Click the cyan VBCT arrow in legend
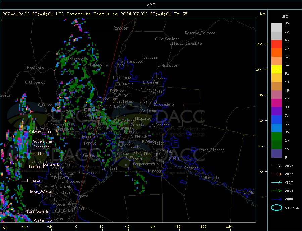This screenshot has height=231, width=302. coord(276,182)
